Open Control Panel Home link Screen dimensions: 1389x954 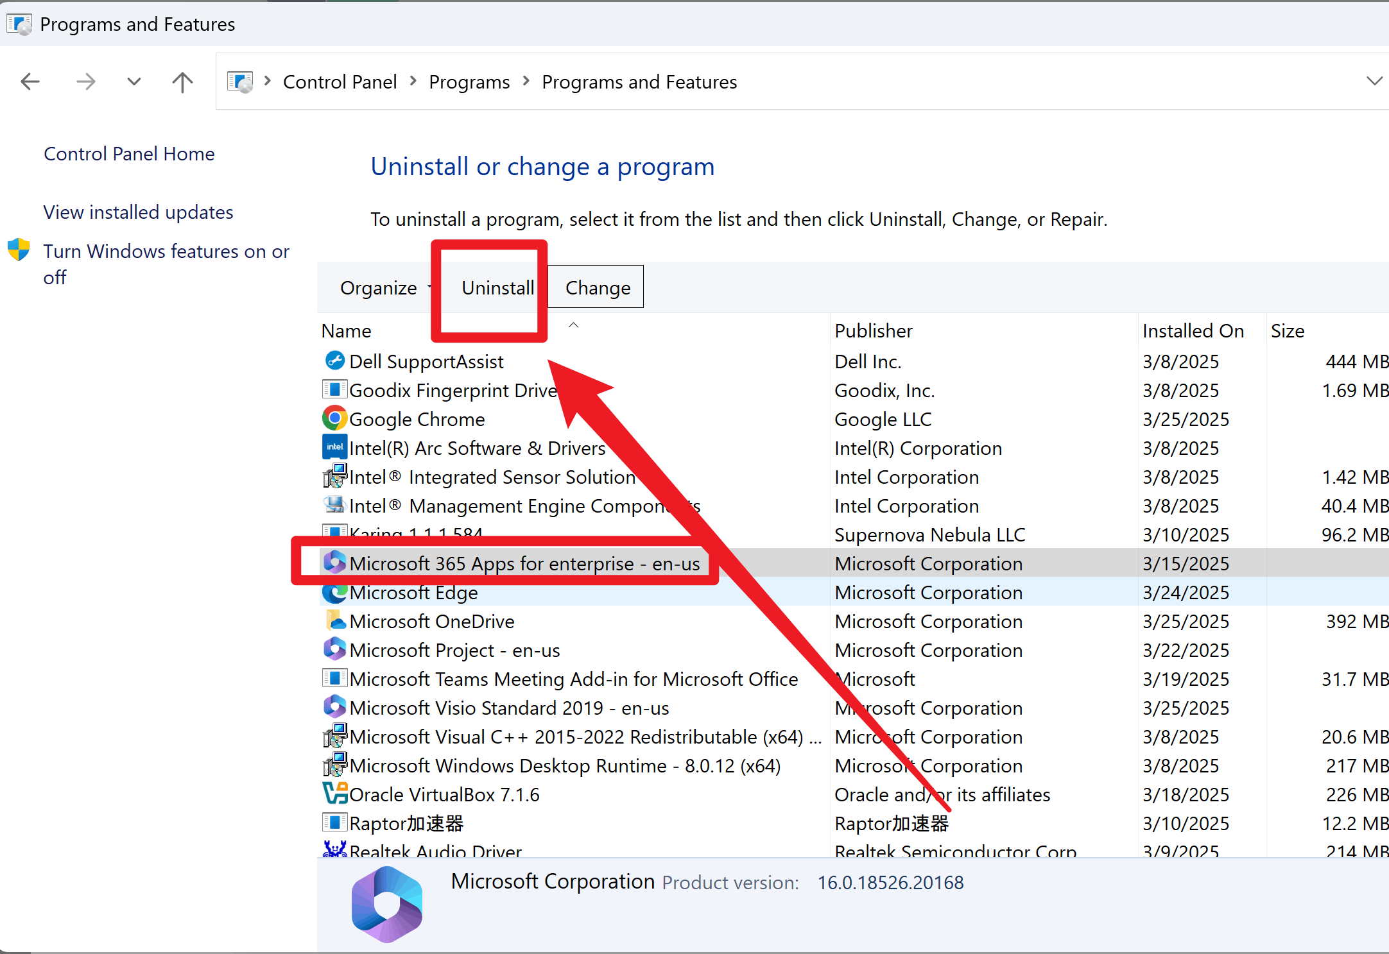click(x=129, y=154)
